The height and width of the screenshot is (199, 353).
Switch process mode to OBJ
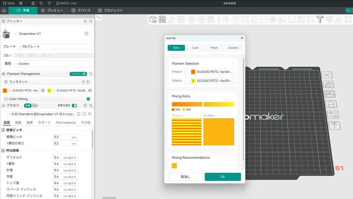pyautogui.click(x=35, y=105)
